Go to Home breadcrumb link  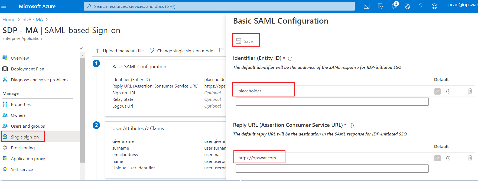(x=9, y=20)
